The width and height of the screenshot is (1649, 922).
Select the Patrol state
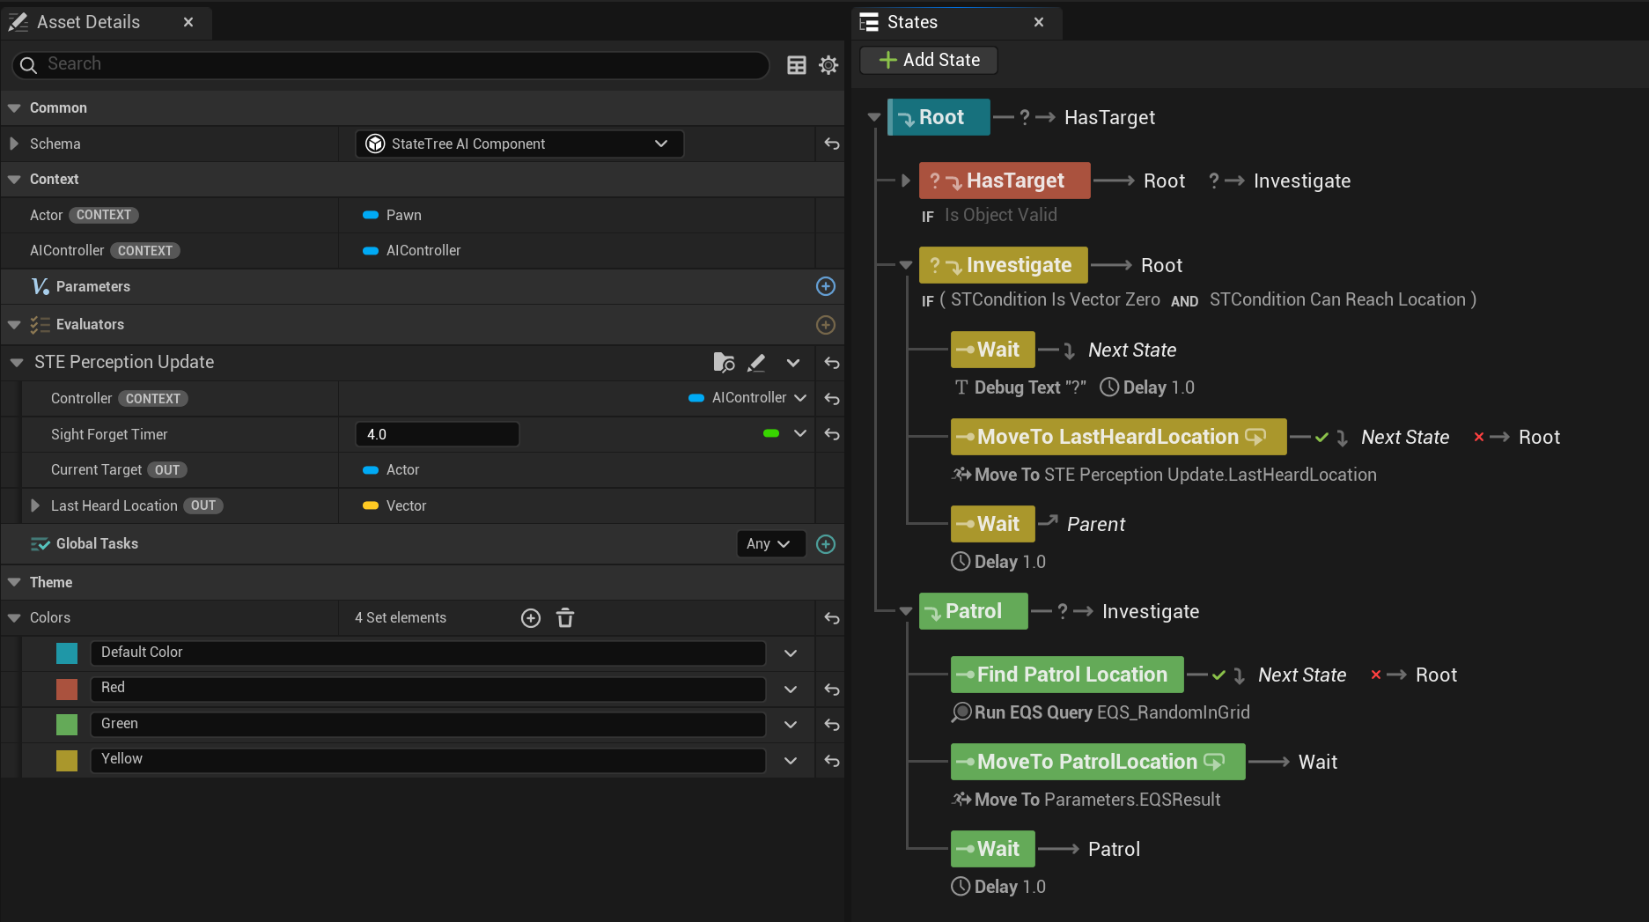point(973,611)
